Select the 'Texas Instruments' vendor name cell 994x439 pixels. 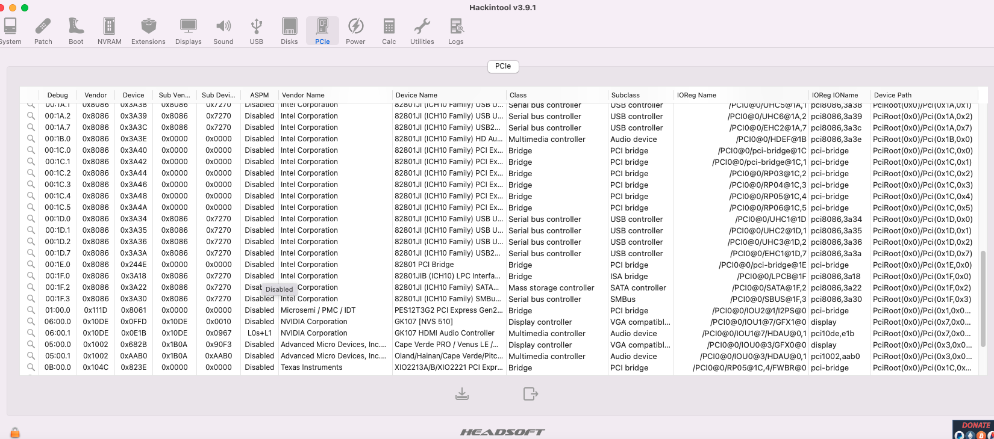pyautogui.click(x=311, y=367)
